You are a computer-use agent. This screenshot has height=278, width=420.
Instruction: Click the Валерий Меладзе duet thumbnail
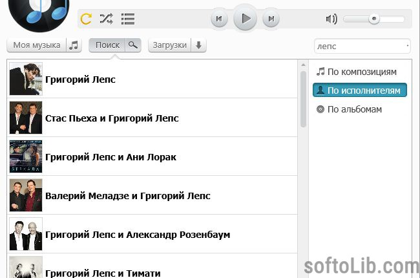[26, 195]
